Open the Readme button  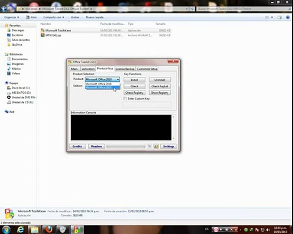click(x=96, y=146)
